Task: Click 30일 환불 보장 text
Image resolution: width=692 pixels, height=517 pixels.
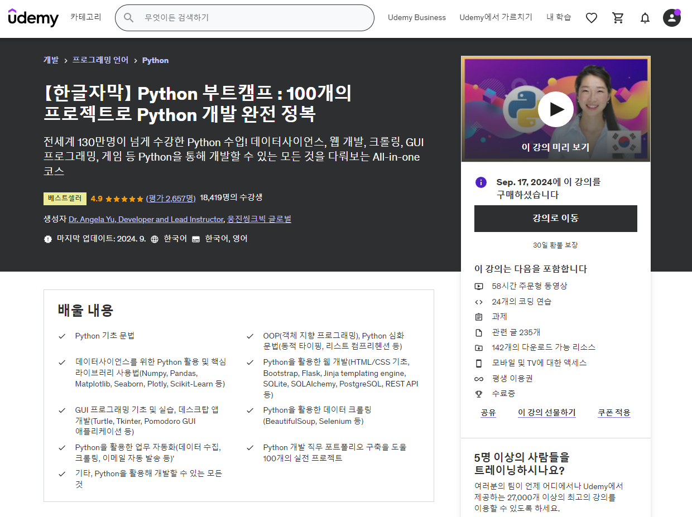Action: 555,245
